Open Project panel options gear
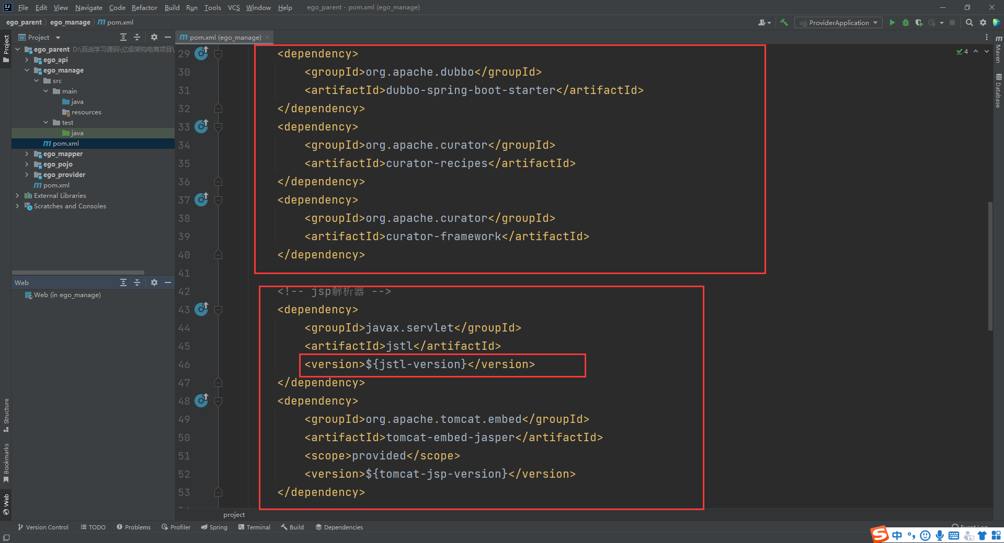Image resolution: width=1004 pixels, height=543 pixels. pos(154,37)
